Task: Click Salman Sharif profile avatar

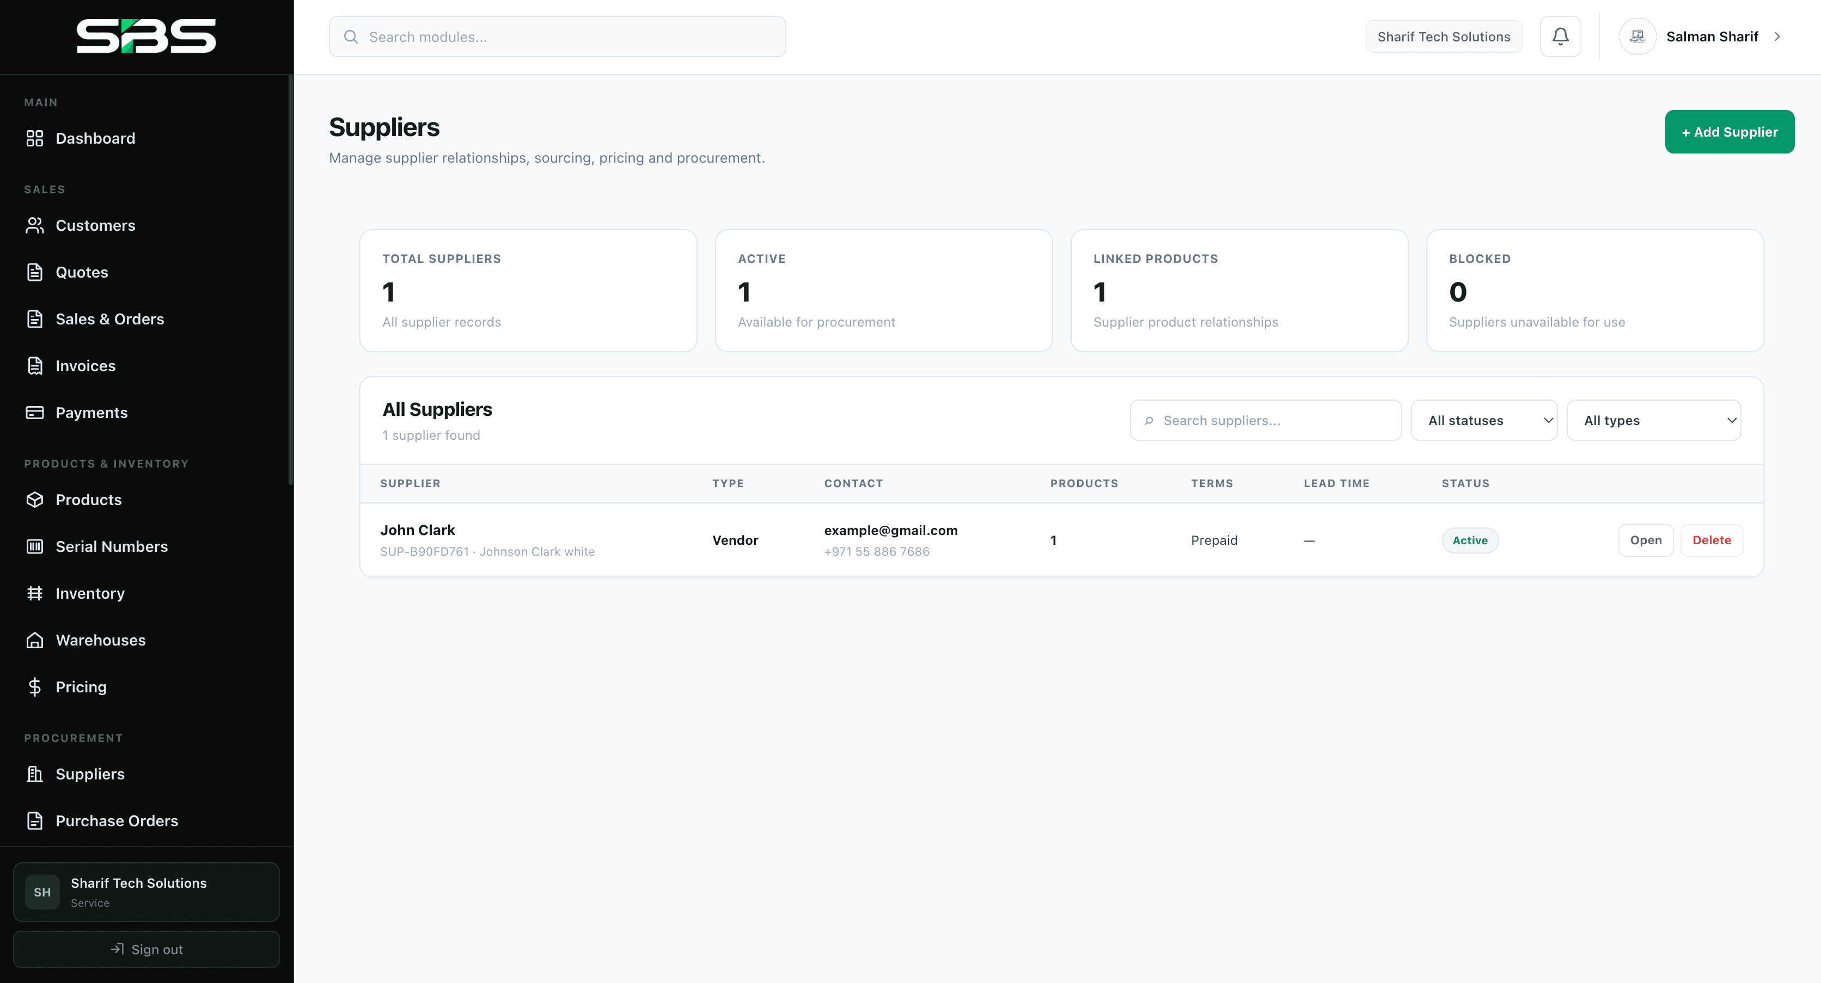Action: click(1638, 37)
